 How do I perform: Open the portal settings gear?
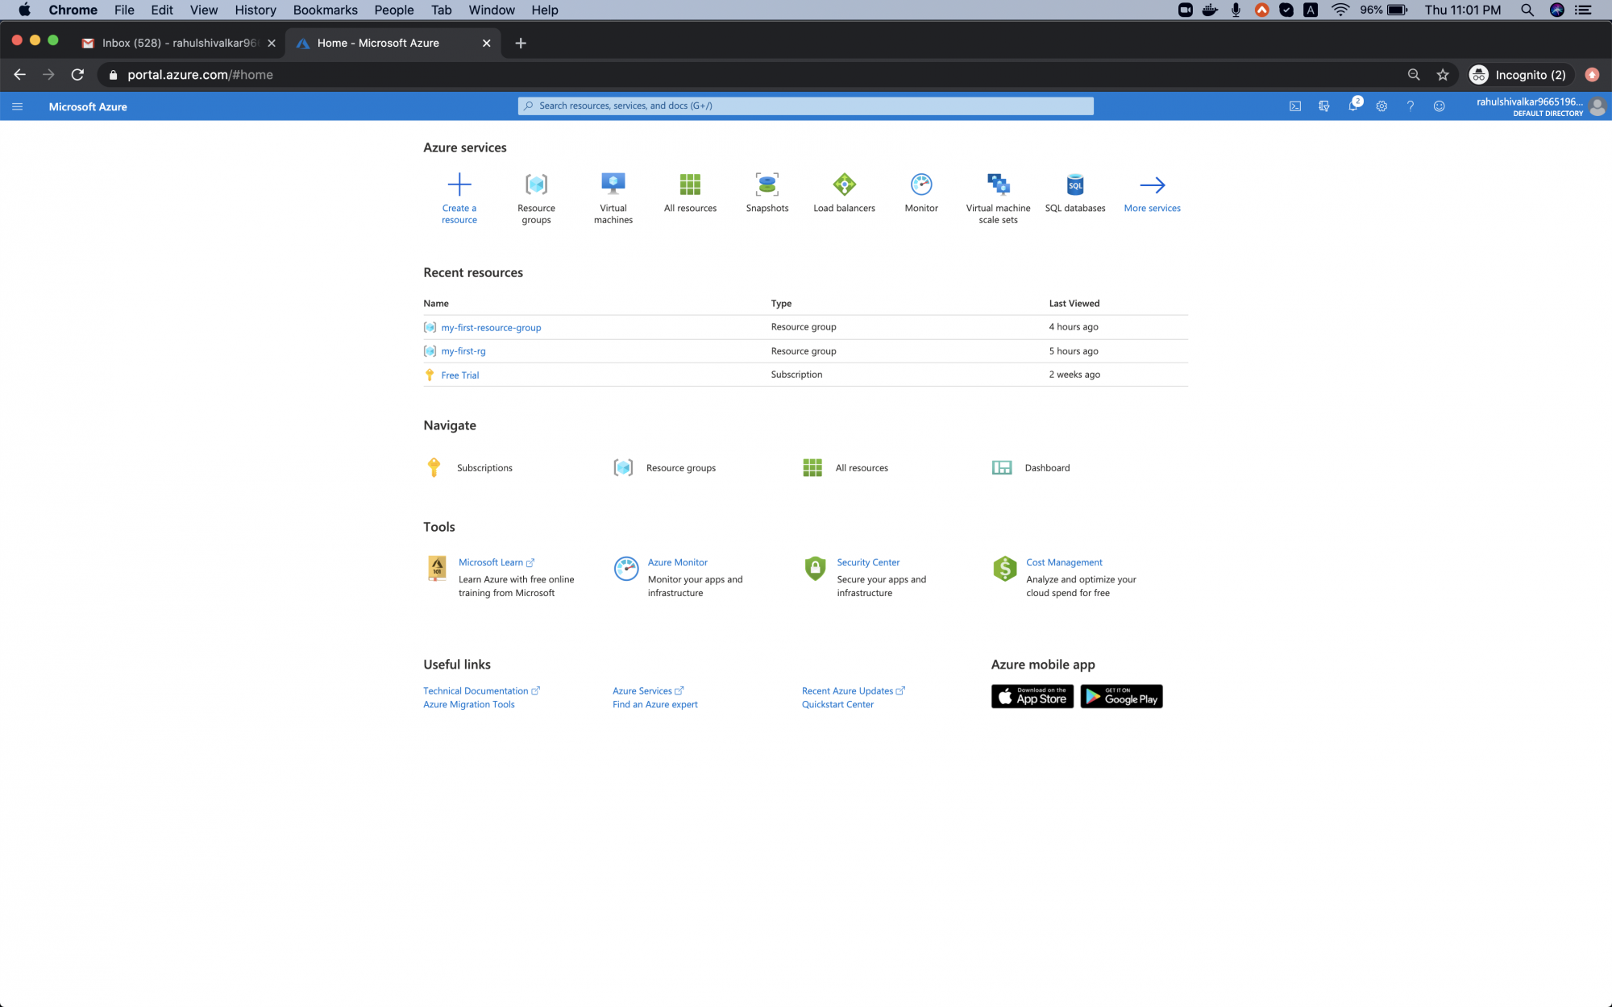point(1381,106)
